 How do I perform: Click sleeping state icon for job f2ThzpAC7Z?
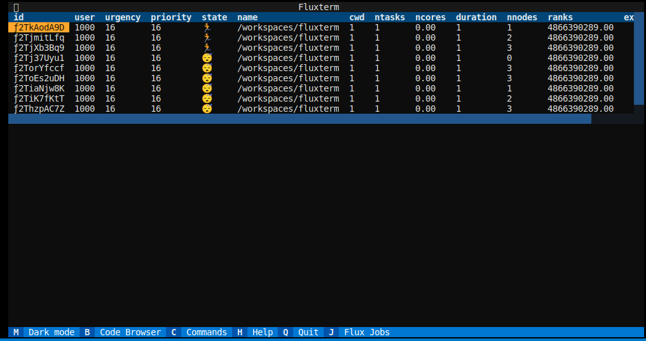(x=207, y=109)
